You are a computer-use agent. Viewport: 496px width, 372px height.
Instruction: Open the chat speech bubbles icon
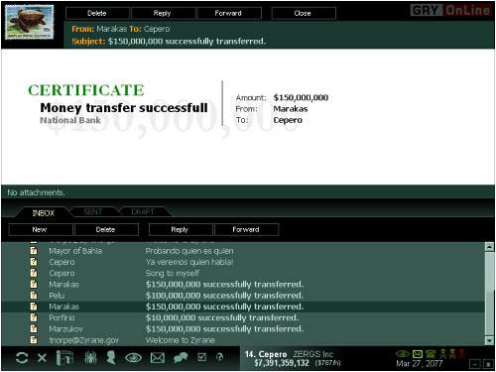click(x=181, y=357)
